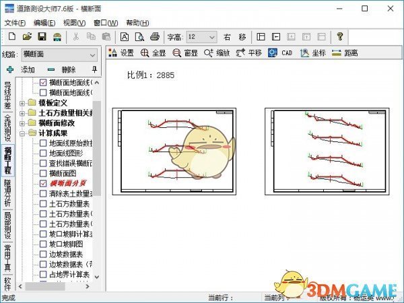Select the 坐标 coordinate tool
The height and width of the screenshot is (303, 404).
tap(313, 53)
